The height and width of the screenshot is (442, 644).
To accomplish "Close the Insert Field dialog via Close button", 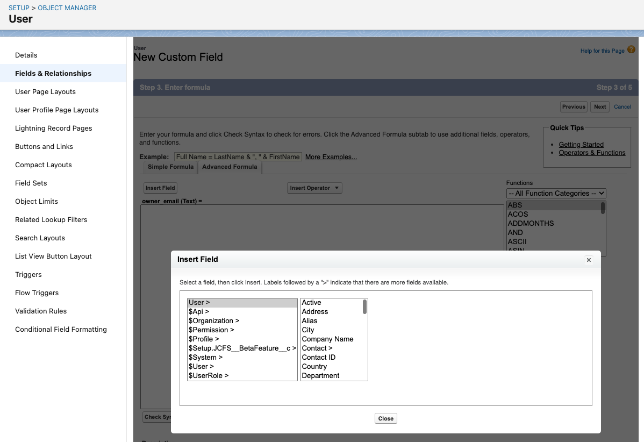I will [385, 418].
